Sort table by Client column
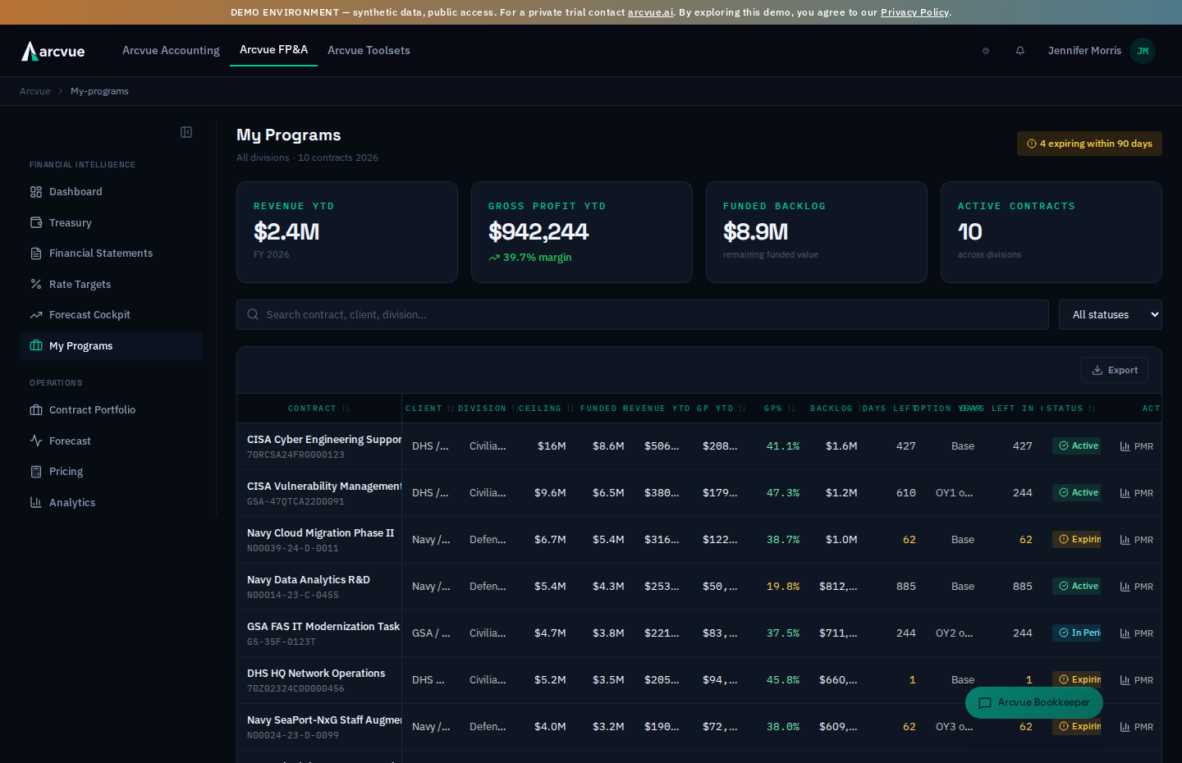The height and width of the screenshot is (763, 1182). 429,409
